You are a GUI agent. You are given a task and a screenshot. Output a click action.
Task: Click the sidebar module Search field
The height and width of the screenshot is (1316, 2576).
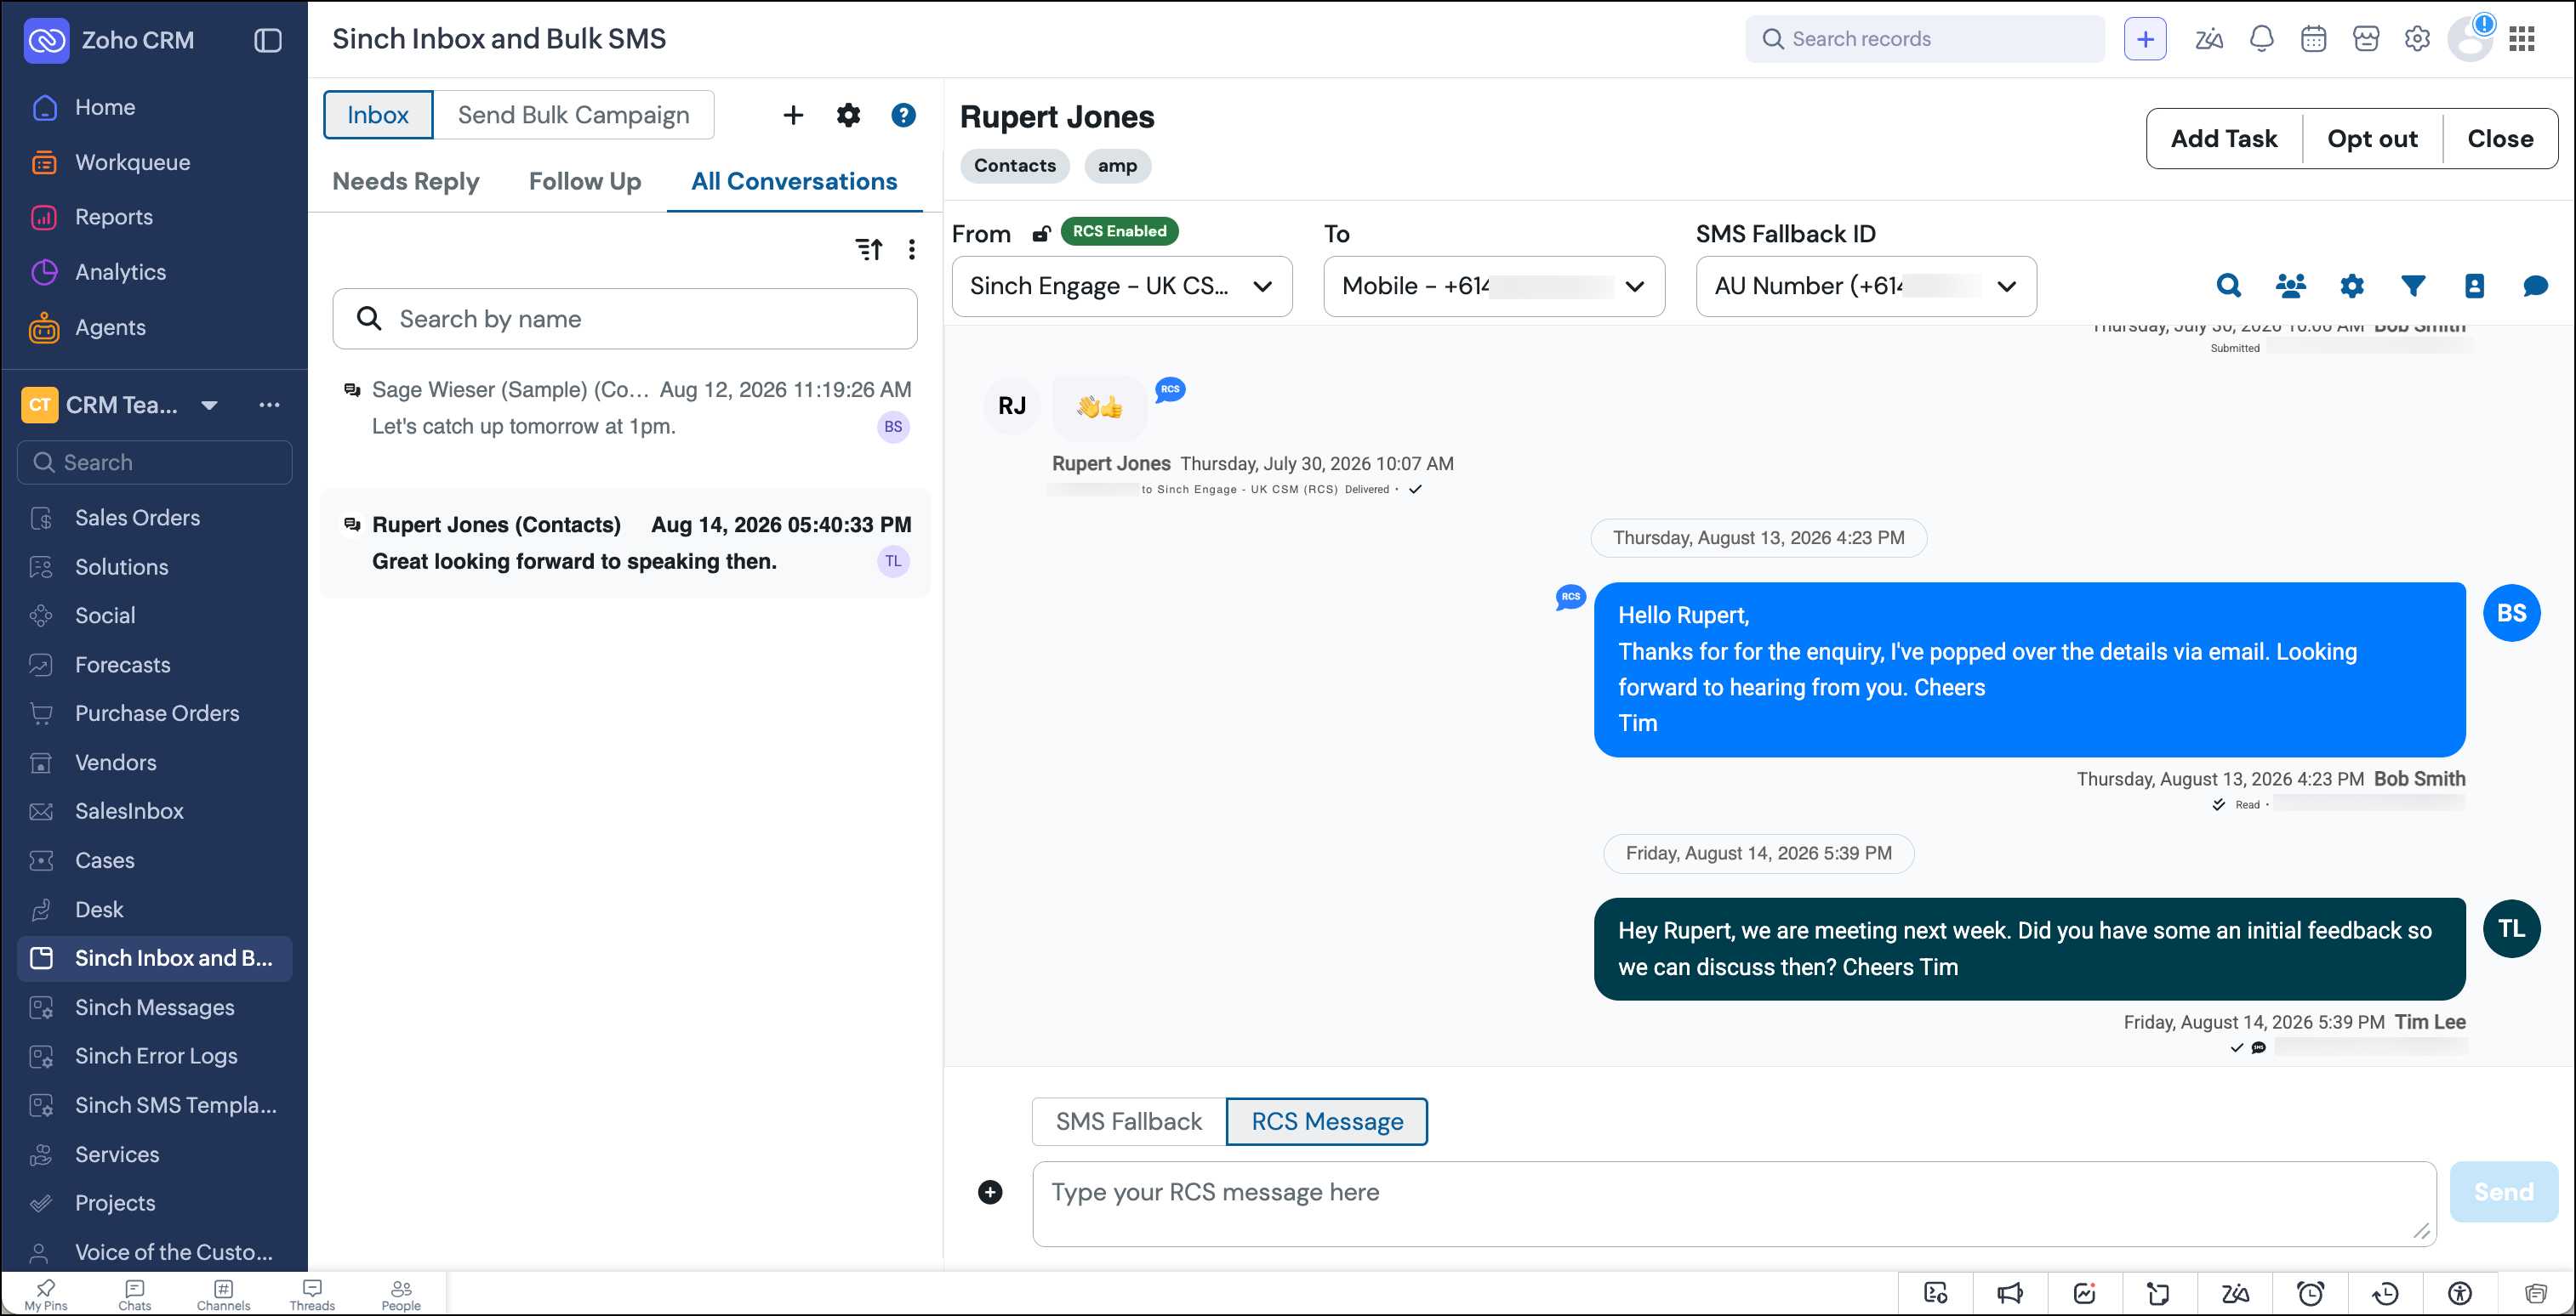155,462
